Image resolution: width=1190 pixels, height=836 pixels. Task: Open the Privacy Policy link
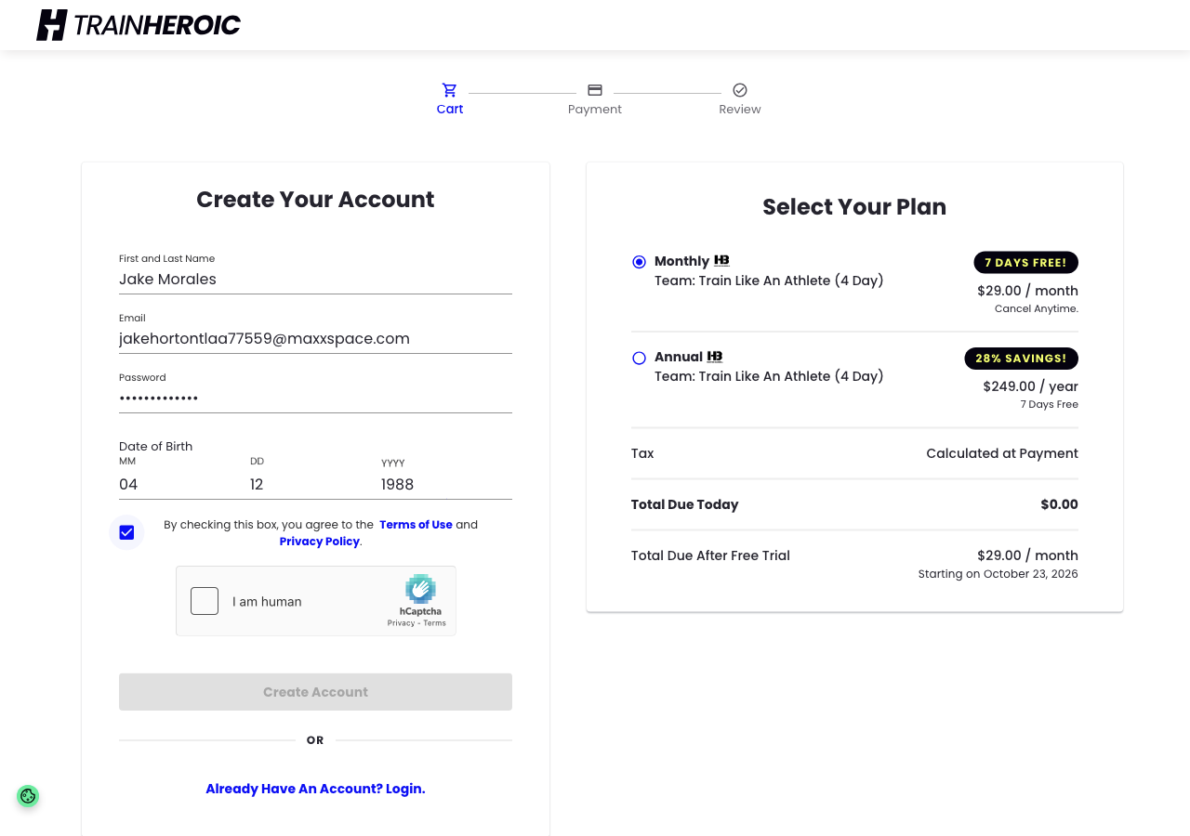[x=319, y=542]
